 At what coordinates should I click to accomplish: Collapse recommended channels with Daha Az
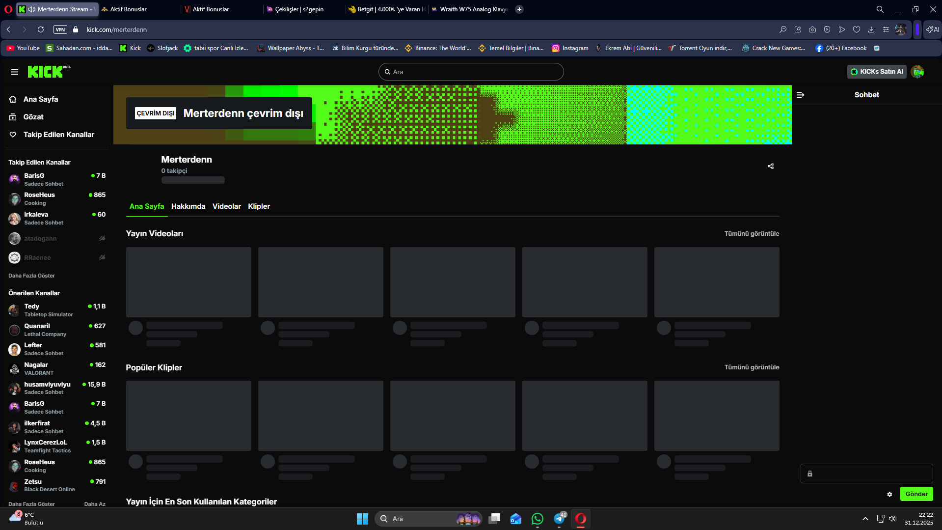[x=95, y=504]
